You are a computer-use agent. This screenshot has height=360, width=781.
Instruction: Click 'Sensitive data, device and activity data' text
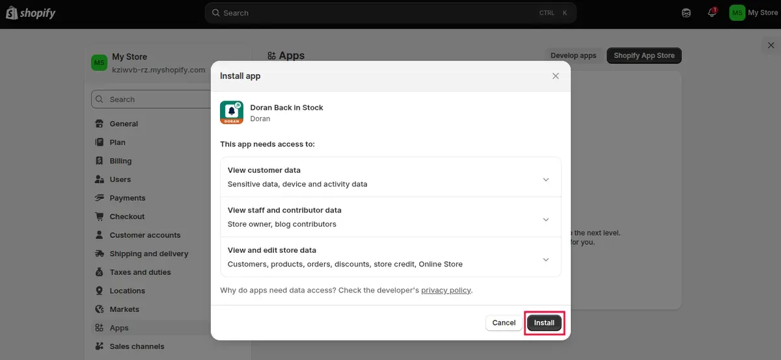297,185
